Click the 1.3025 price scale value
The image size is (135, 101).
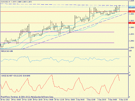132,21
